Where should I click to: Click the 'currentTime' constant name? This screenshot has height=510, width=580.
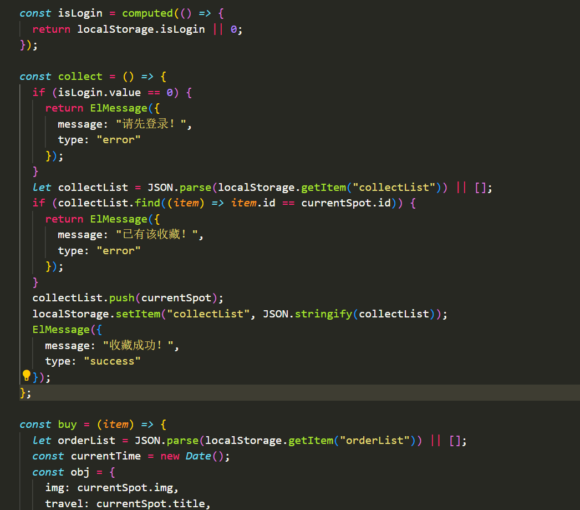(106, 456)
